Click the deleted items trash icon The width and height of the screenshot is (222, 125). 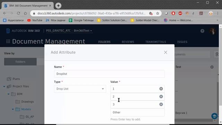click(x=217, y=55)
